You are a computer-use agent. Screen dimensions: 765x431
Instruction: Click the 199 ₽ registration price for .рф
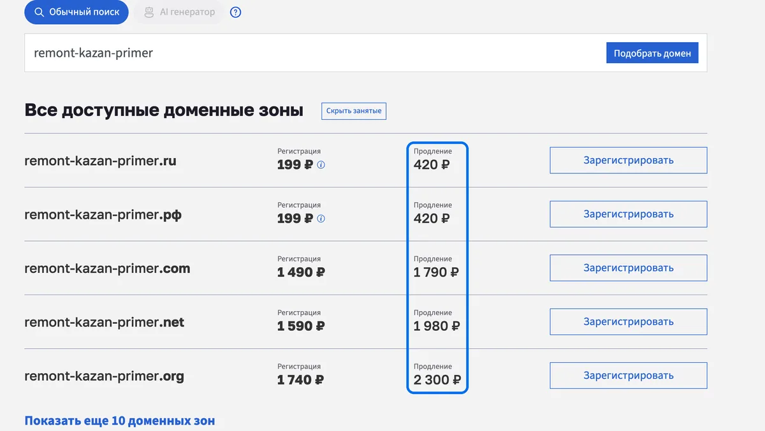[295, 219]
